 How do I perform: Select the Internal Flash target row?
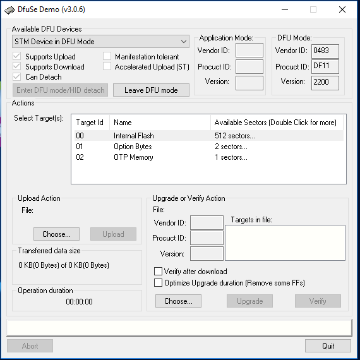pyautogui.click(x=208, y=135)
